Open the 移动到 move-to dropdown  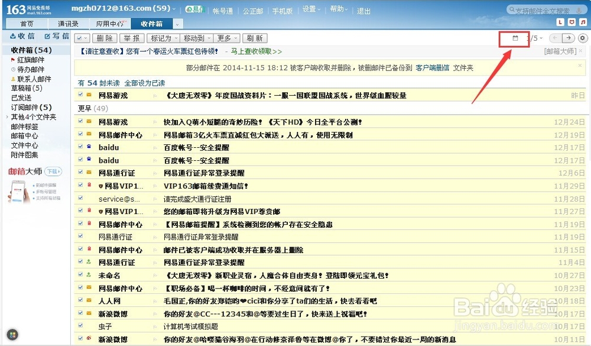[x=196, y=37]
